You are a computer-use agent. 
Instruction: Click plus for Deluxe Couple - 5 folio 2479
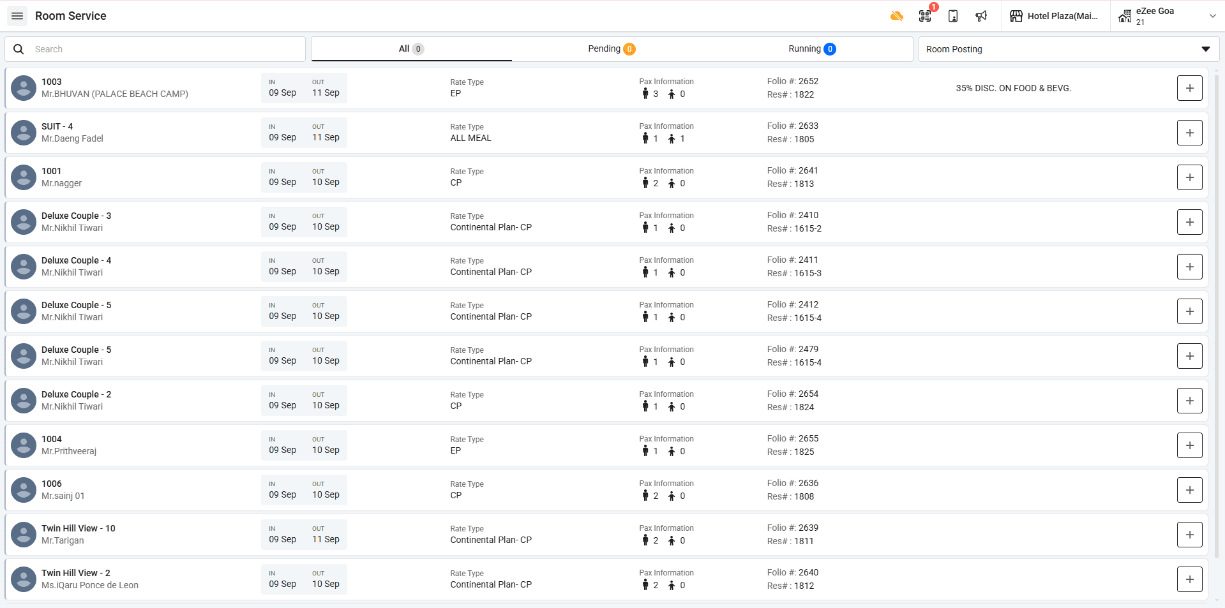pyautogui.click(x=1189, y=356)
